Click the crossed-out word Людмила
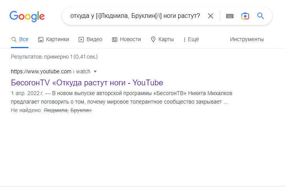The image size is (286, 187). pos(56,111)
